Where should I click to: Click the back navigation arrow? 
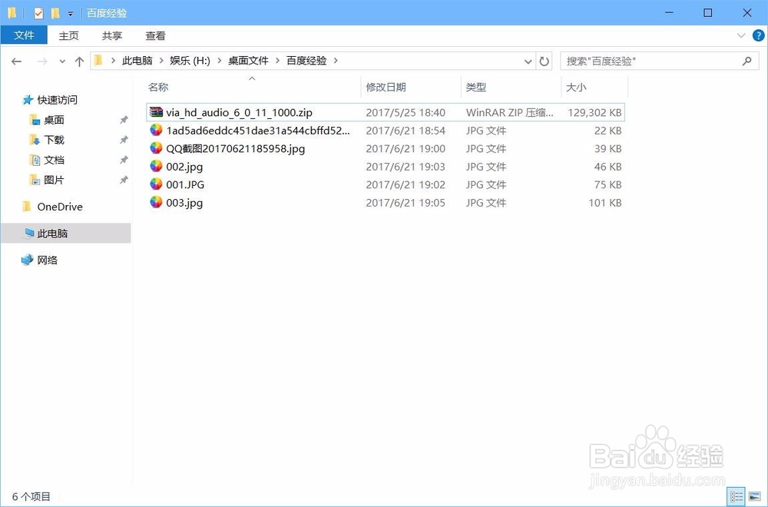(x=16, y=60)
